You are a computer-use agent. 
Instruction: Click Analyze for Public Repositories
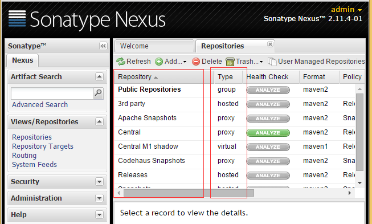268,90
